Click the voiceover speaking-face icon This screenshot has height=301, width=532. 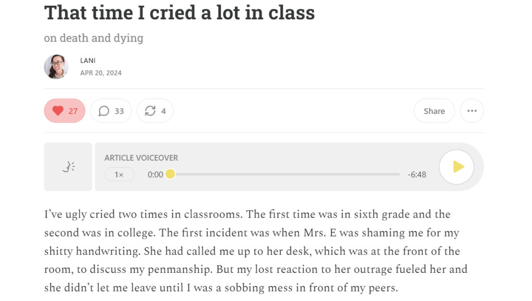tap(68, 167)
